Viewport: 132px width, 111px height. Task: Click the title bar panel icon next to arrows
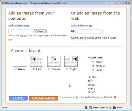click(112, 3)
